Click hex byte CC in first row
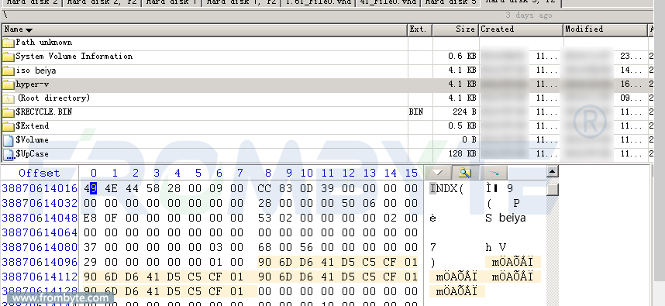 [x=264, y=188]
